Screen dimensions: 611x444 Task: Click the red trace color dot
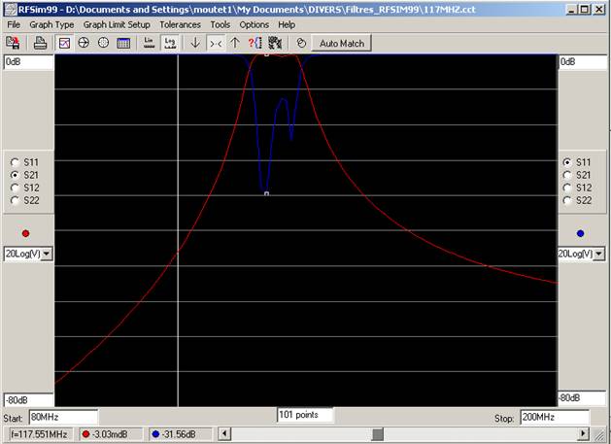point(25,233)
